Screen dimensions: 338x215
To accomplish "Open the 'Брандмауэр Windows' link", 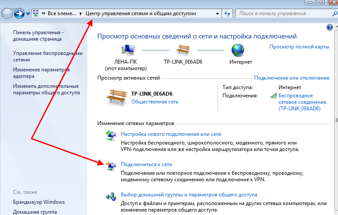I will (x=39, y=202).
